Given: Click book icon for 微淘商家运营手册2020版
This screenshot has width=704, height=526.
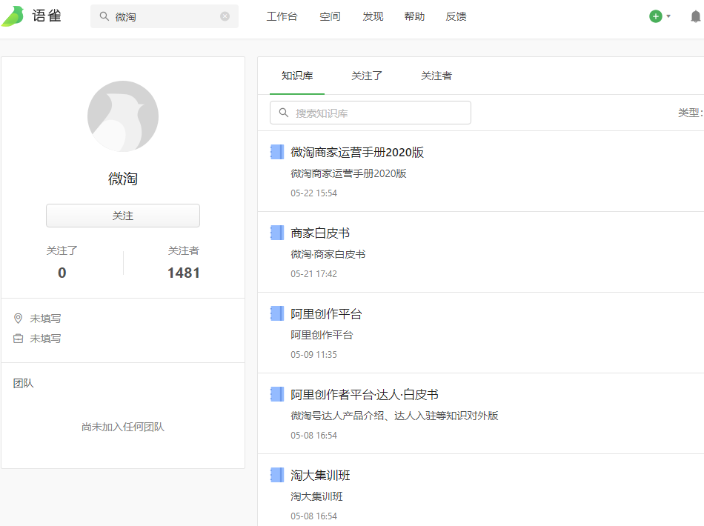Looking at the screenshot, I should click(x=277, y=152).
